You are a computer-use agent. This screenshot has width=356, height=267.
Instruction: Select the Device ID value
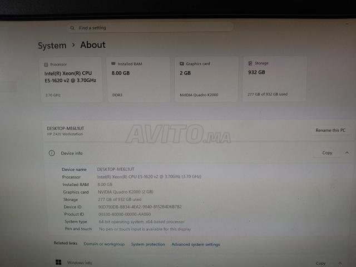tap(140, 206)
